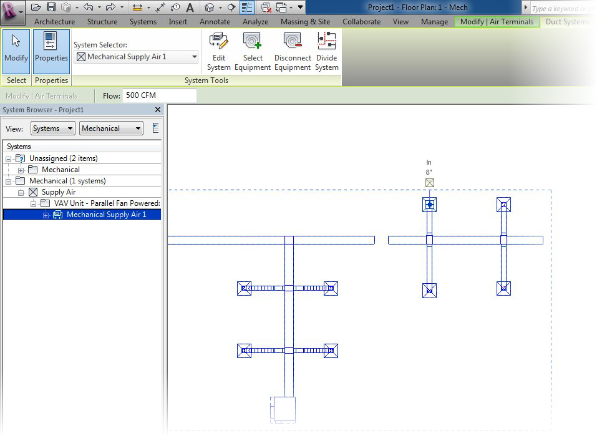Click the Undo arrow icon
This screenshot has height=436, width=597.
(89, 7)
